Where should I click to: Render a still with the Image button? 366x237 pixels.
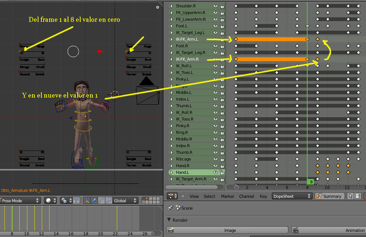point(227,230)
